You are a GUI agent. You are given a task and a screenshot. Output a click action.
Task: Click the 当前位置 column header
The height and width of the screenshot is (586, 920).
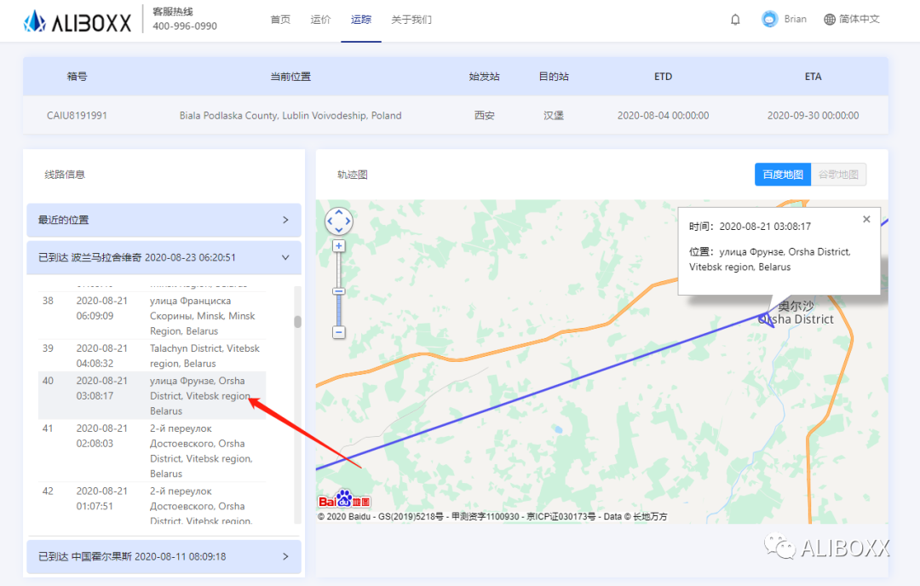[x=290, y=77]
